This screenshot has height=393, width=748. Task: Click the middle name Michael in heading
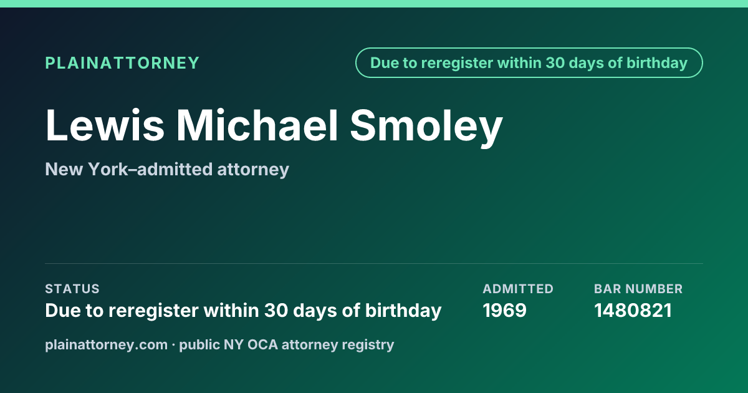pos(257,126)
